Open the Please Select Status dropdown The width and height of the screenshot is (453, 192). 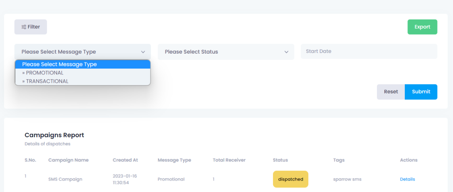[226, 52]
